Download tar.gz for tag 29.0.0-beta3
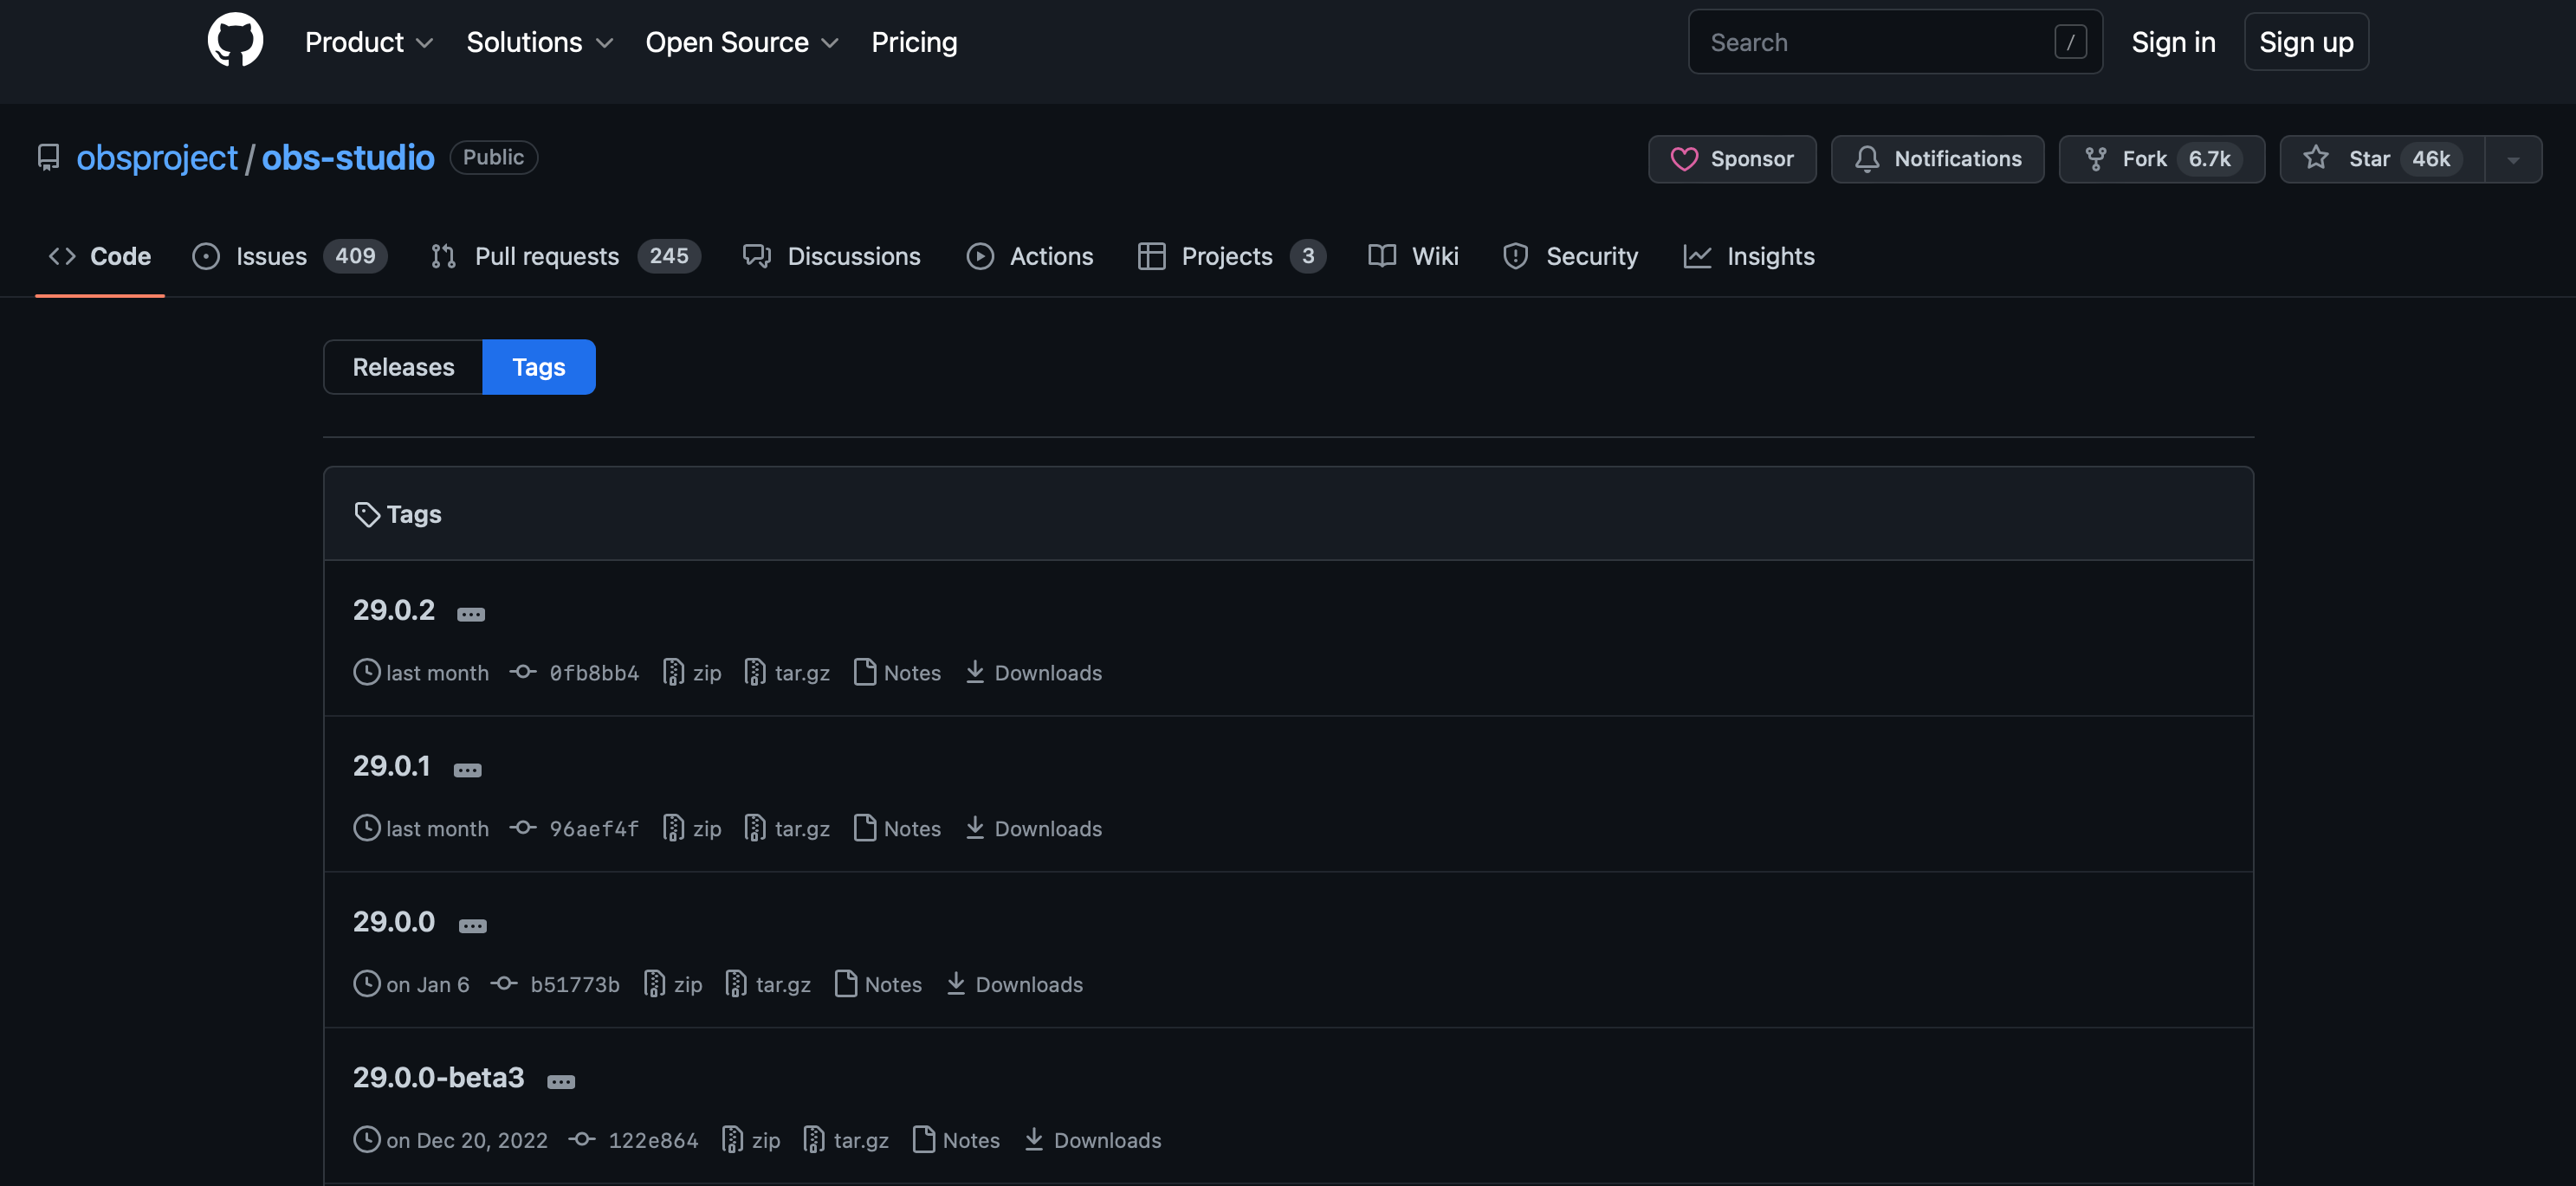2576x1186 pixels. click(847, 1140)
